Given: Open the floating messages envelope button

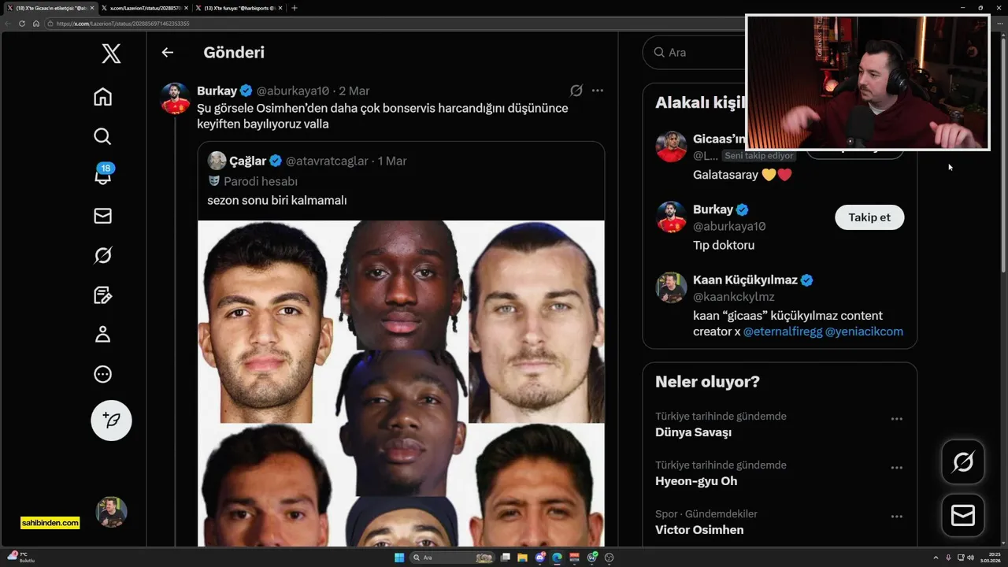Looking at the screenshot, I should click(x=963, y=515).
